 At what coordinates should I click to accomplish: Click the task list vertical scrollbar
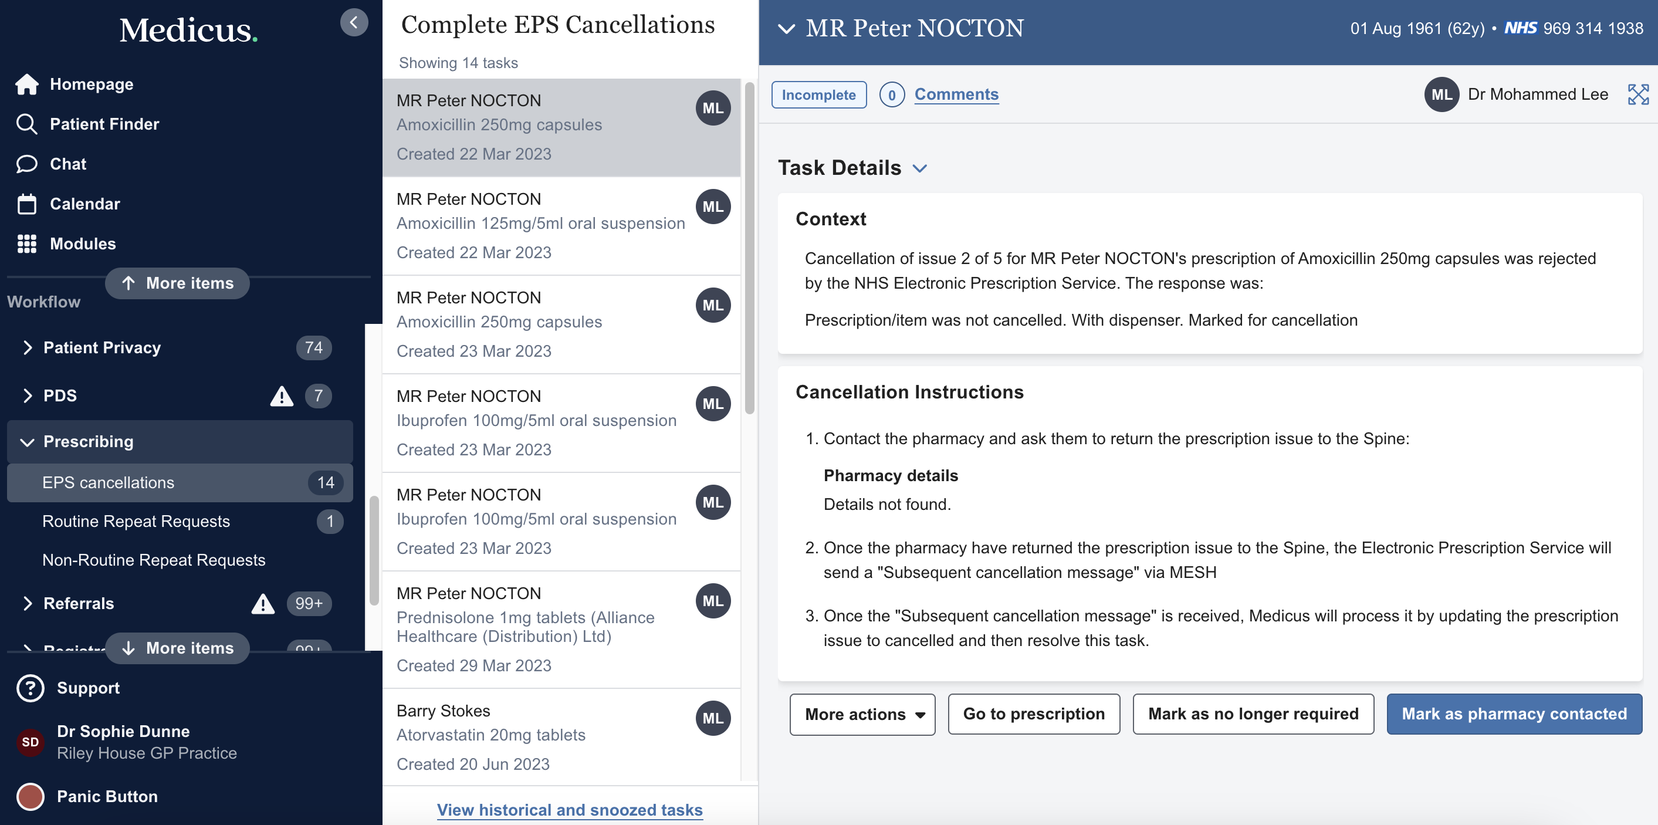coord(749,248)
